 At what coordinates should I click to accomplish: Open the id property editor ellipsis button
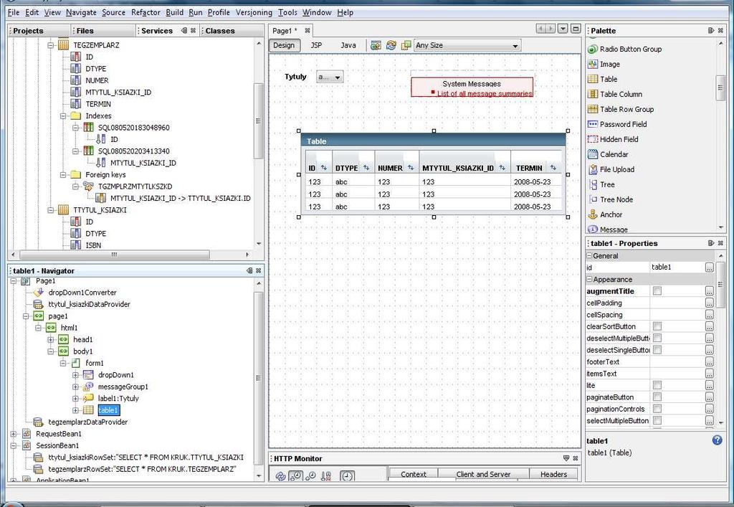710,267
